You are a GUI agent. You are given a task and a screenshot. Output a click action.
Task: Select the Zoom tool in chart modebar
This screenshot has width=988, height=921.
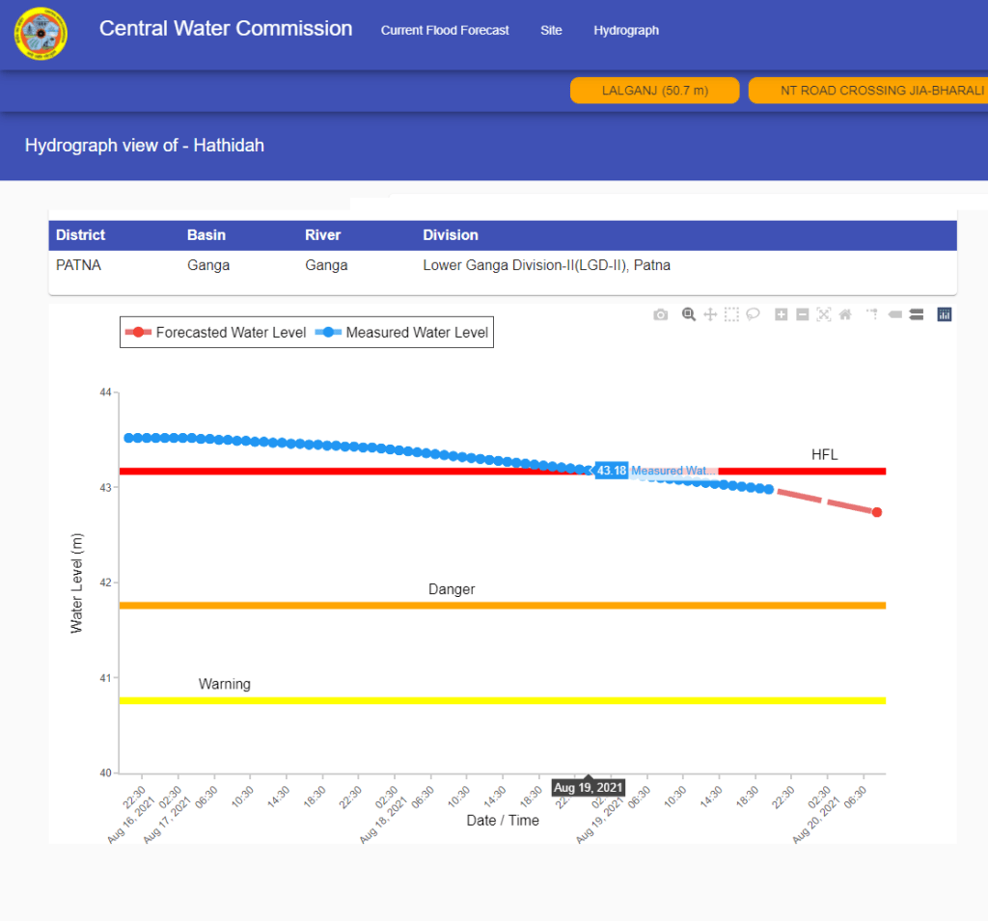[689, 314]
